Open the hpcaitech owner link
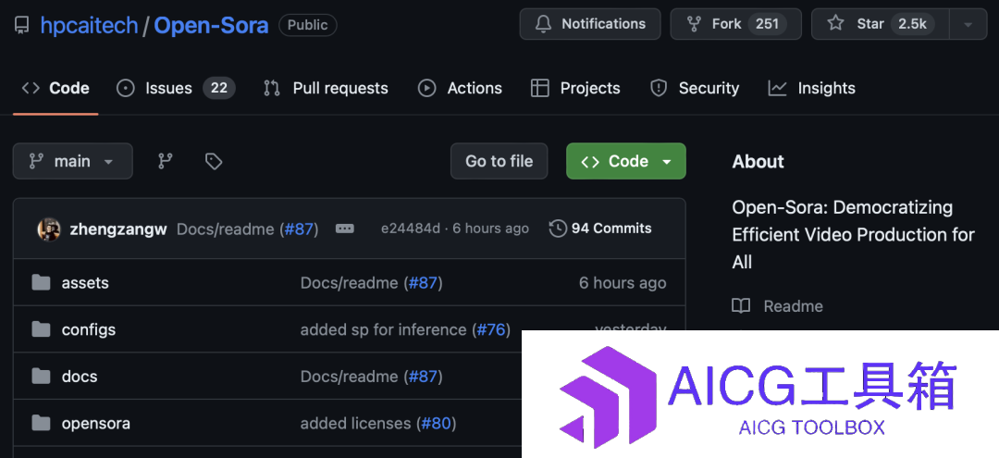The width and height of the screenshot is (999, 458). click(89, 25)
